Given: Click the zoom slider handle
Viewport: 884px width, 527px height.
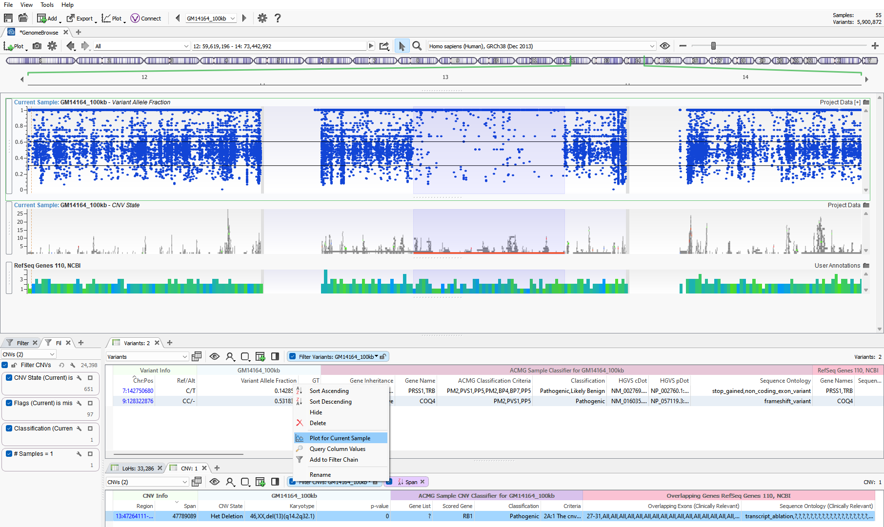Looking at the screenshot, I should (713, 46).
